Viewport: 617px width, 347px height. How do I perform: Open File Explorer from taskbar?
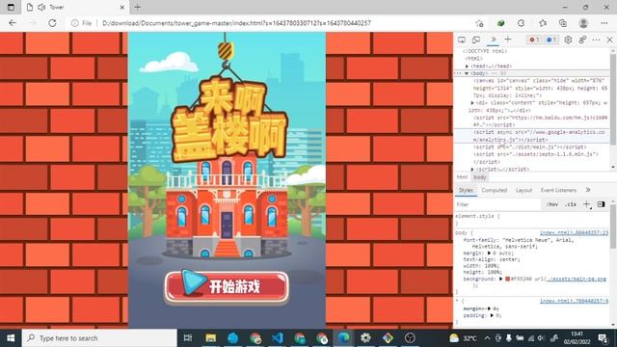[x=211, y=338]
